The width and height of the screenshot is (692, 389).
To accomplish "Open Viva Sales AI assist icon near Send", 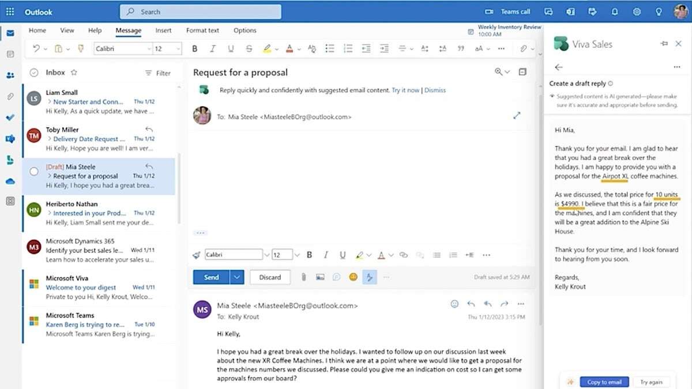I will [370, 277].
